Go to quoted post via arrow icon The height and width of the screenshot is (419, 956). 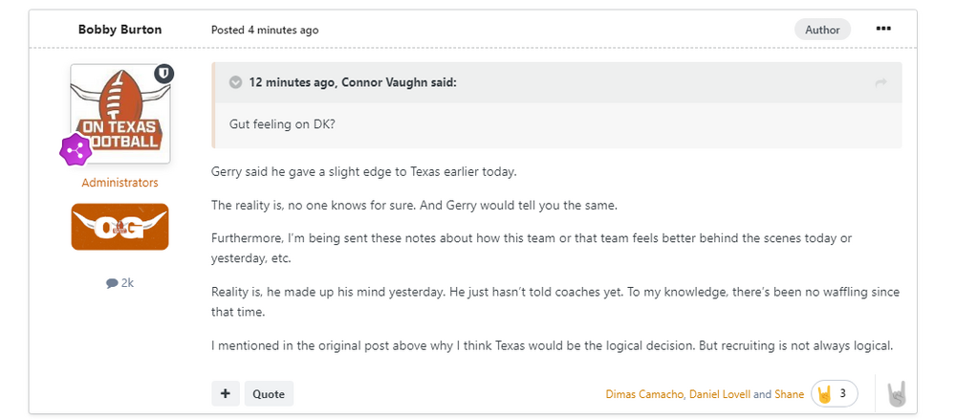[x=880, y=83]
